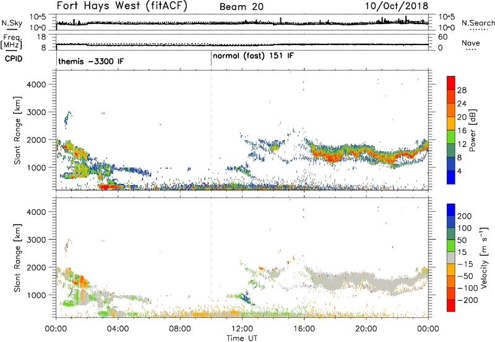
Task: Click the '16:00' time axis tick label
Action: click(x=304, y=329)
